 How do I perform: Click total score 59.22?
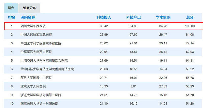[x=190, y=69]
